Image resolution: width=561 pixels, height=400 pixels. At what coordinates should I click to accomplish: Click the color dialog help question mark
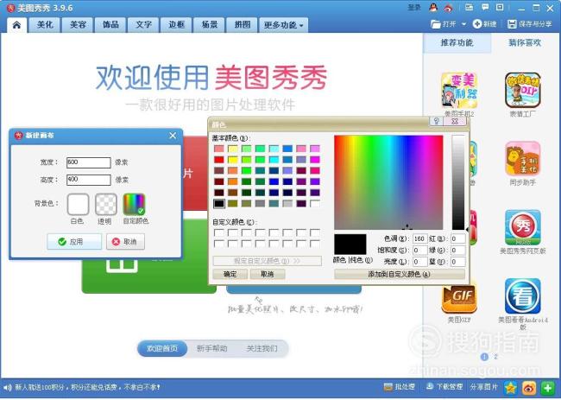[436, 121]
